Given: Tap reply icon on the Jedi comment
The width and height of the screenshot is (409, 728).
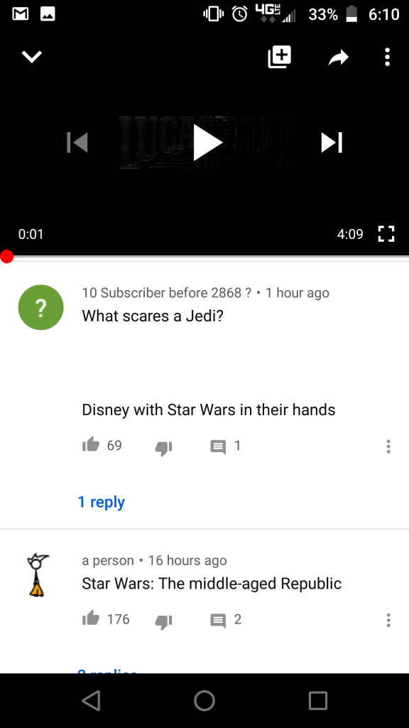Looking at the screenshot, I should point(218,447).
